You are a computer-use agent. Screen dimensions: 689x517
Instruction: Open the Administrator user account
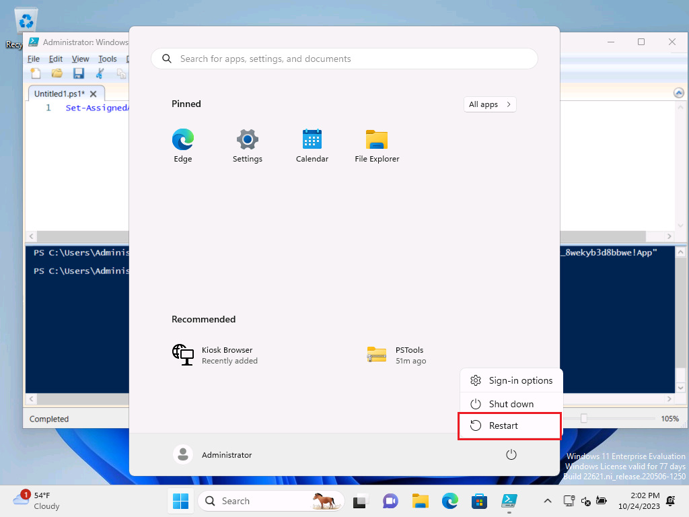tap(213, 454)
